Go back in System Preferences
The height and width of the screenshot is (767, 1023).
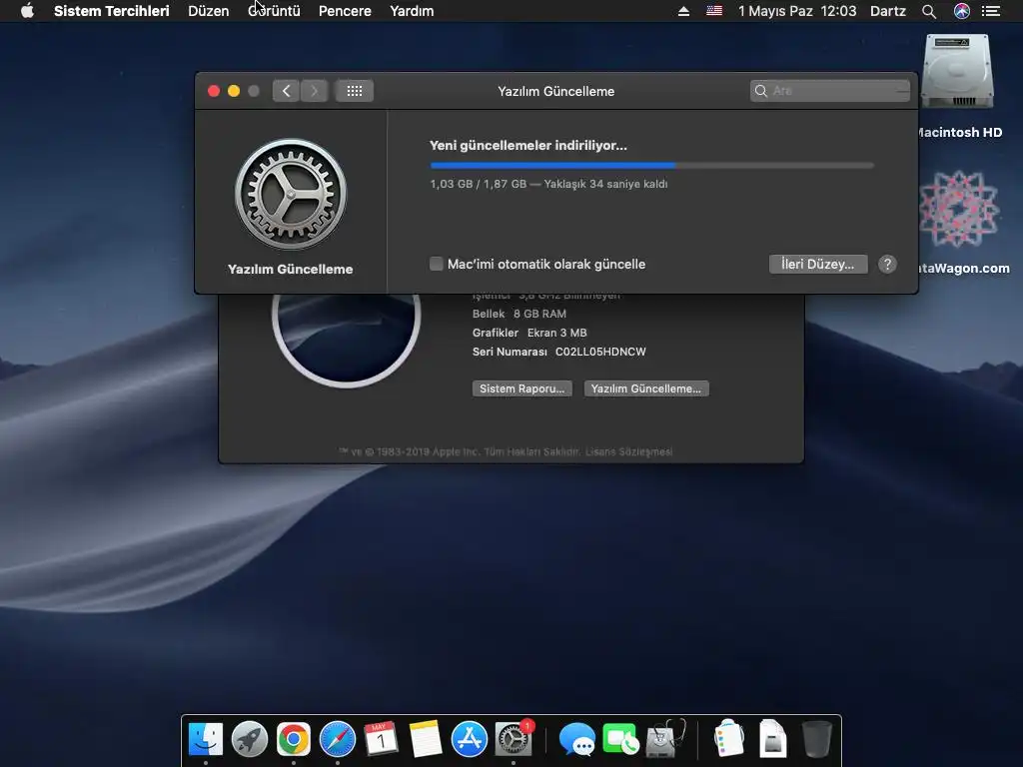286,91
